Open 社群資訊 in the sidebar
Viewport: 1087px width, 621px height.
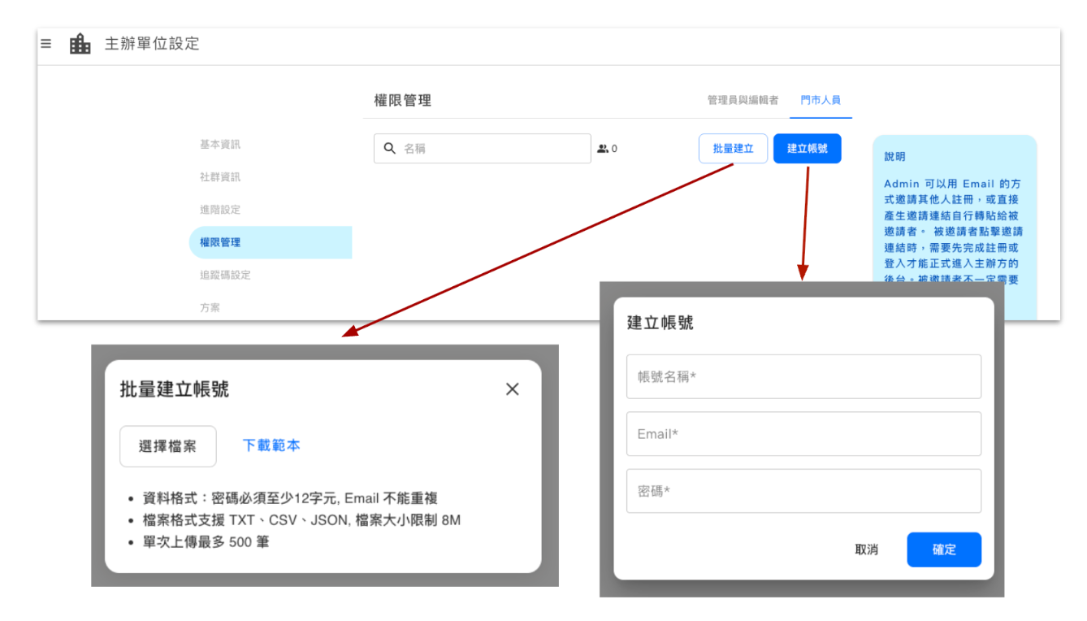[220, 177]
